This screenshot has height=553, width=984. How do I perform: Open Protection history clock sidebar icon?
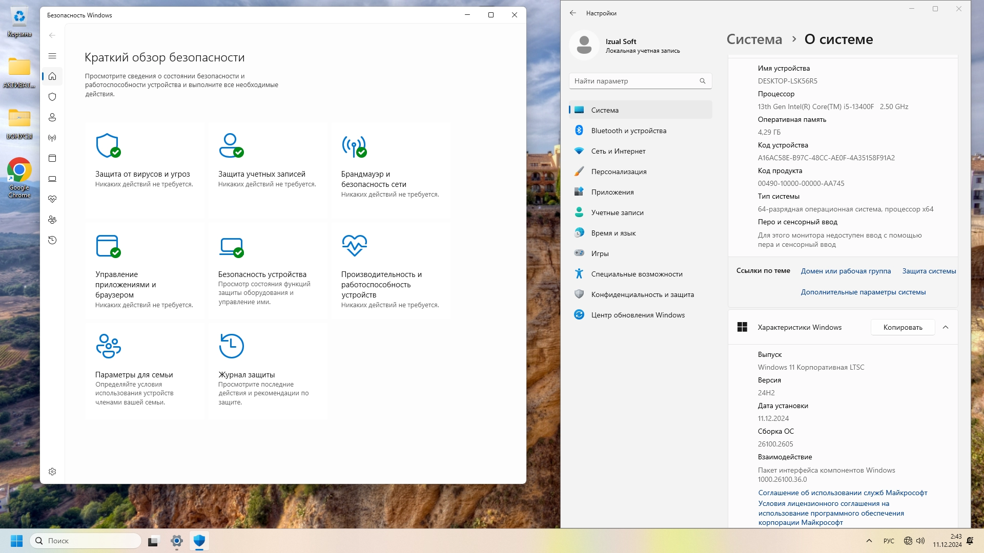point(52,240)
